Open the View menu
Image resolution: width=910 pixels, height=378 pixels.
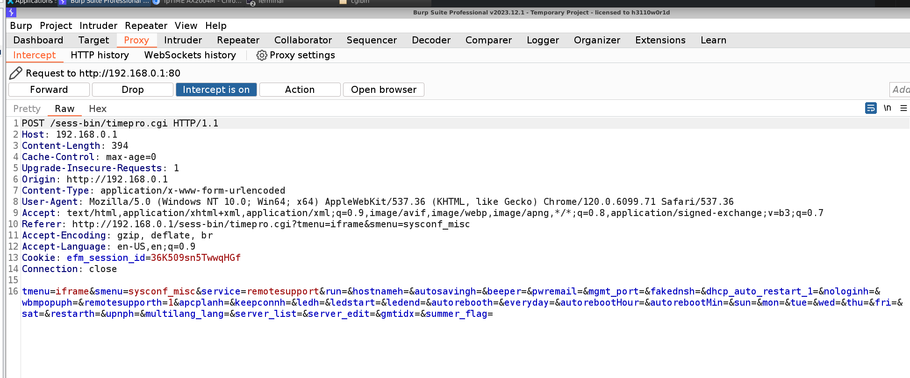[x=186, y=26]
